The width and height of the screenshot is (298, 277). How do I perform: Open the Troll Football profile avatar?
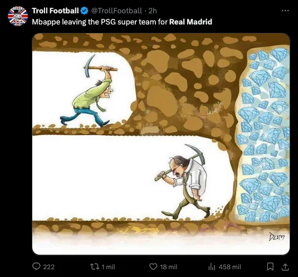pos(18,16)
